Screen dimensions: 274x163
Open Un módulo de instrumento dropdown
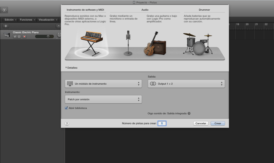[x=103, y=84]
